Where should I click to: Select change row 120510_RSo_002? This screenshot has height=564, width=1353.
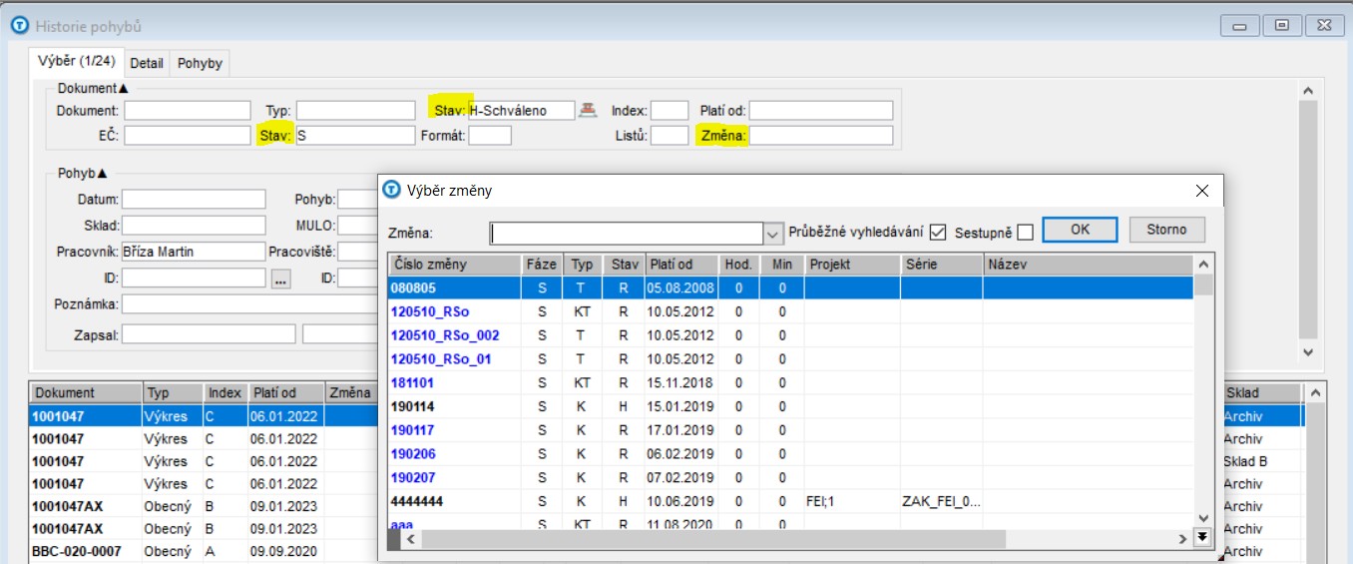790,335
